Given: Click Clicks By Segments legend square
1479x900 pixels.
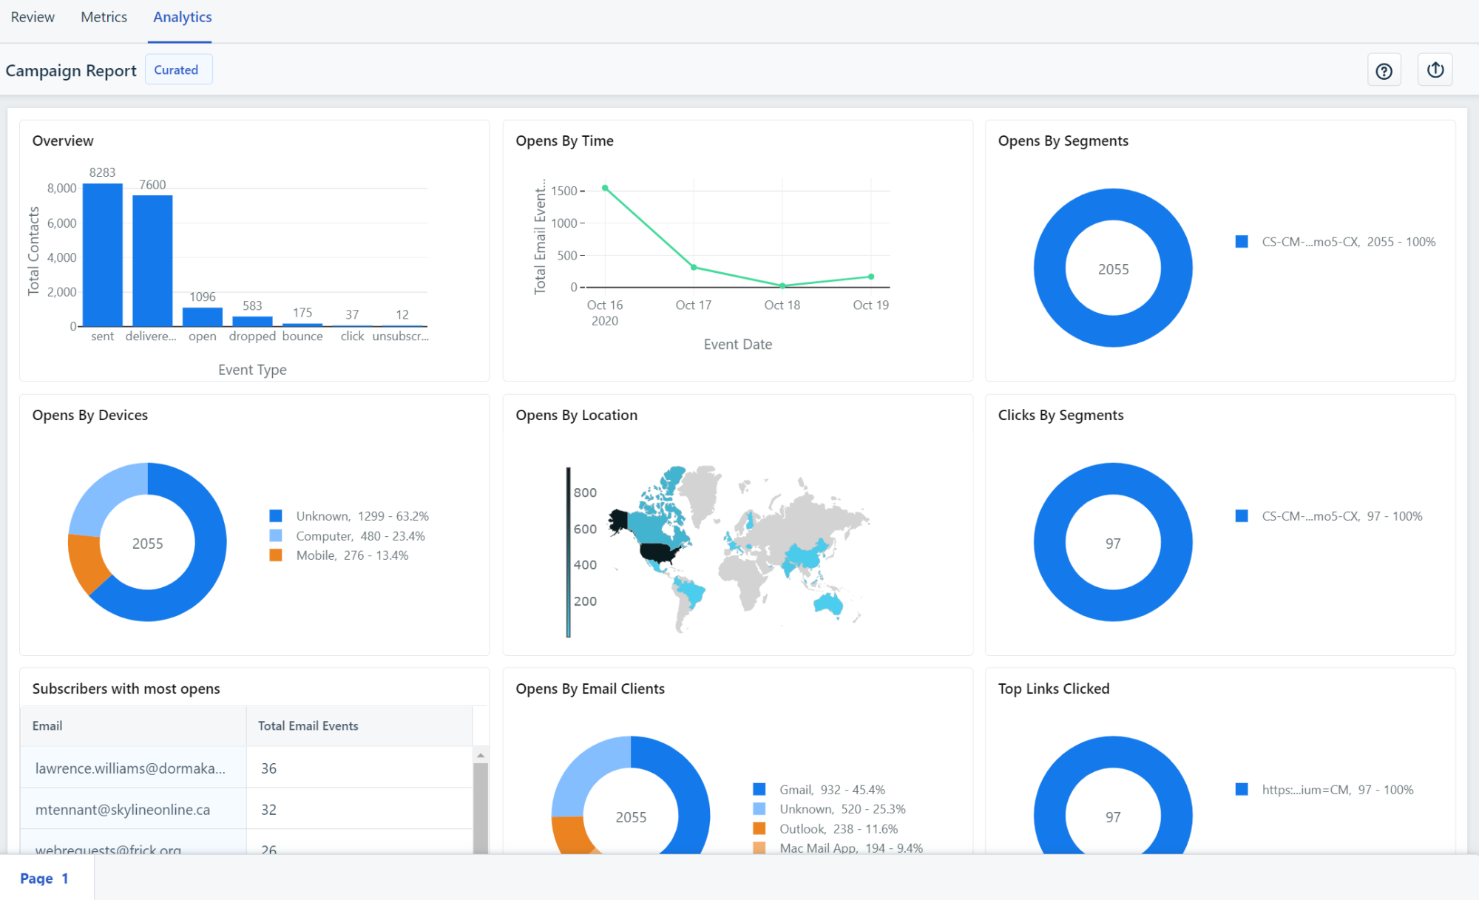Looking at the screenshot, I should click(x=1242, y=516).
